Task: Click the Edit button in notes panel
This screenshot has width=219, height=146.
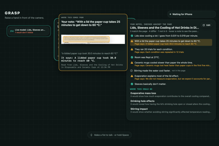Action: [207, 25]
